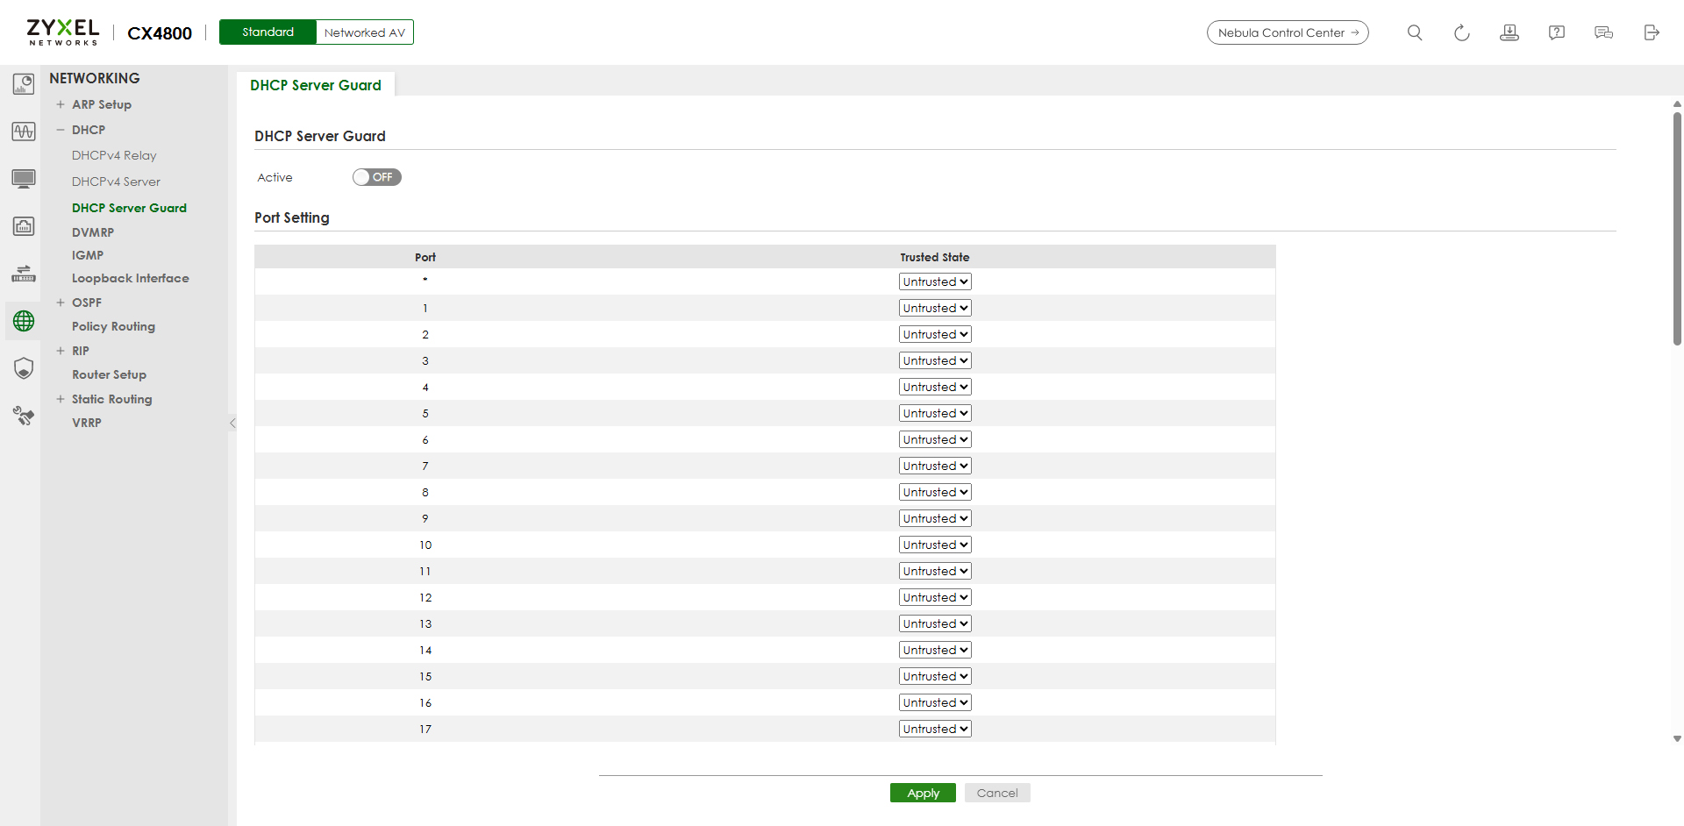Click the reload refresh icon in header
The width and height of the screenshot is (1684, 826).
click(1461, 32)
